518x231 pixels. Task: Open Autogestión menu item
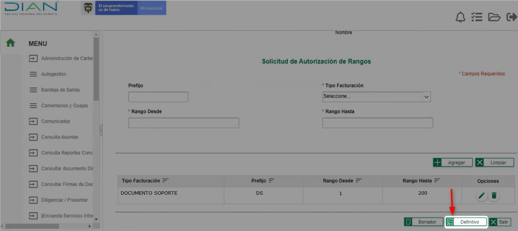(53, 74)
